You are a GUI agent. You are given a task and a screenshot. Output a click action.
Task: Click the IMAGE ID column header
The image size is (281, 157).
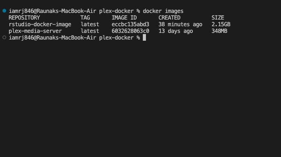click(124, 18)
